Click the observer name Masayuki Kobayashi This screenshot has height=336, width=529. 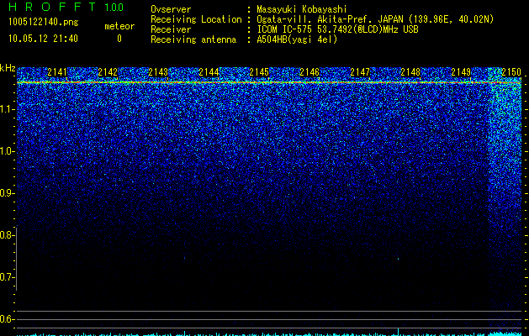point(302,9)
